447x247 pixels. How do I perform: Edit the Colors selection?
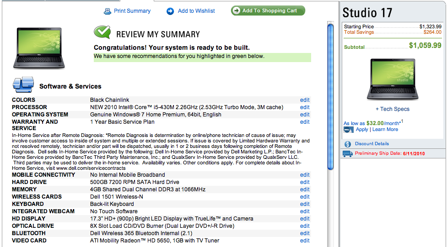click(x=304, y=100)
